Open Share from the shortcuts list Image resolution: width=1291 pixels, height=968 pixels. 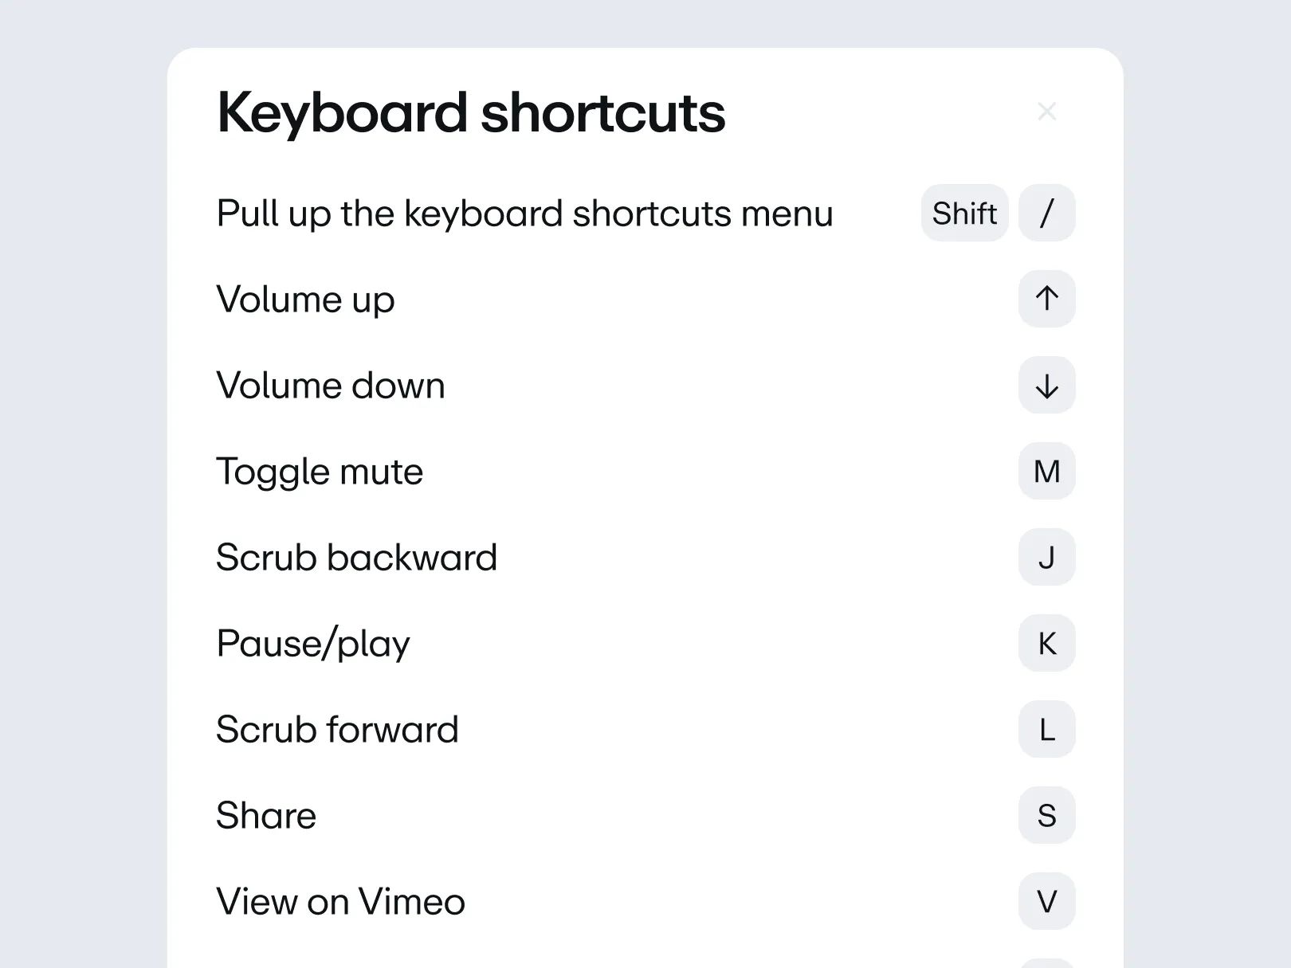point(265,815)
